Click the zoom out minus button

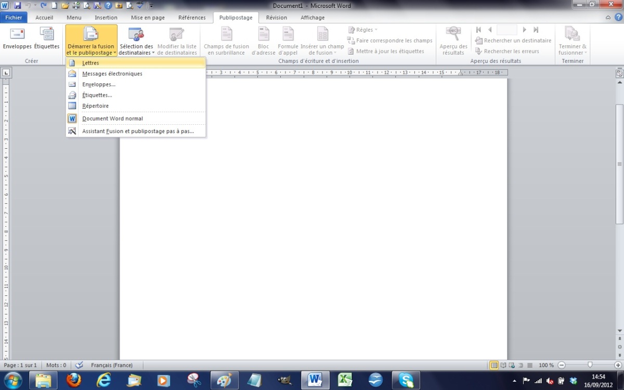(561, 365)
